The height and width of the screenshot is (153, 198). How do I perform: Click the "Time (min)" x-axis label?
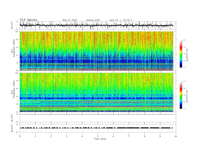coord(100,139)
